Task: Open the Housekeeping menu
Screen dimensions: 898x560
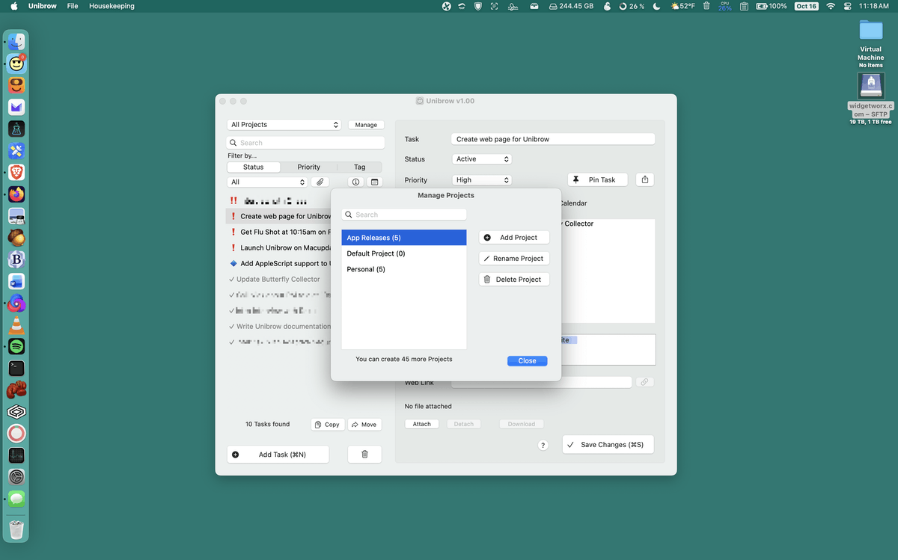Action: pyautogui.click(x=112, y=6)
